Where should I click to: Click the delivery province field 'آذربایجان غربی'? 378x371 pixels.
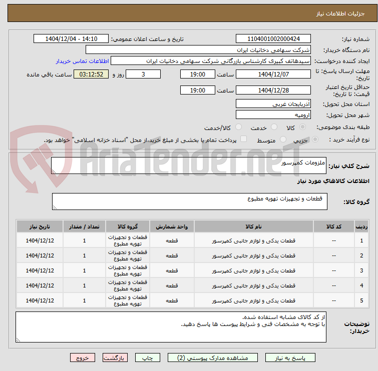273,104
